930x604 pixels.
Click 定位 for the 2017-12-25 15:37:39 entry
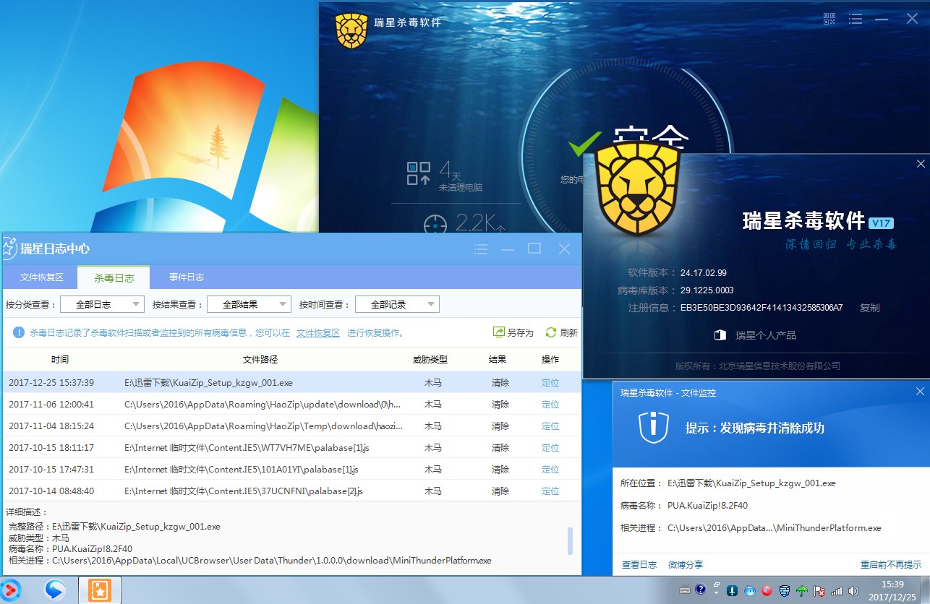[550, 383]
